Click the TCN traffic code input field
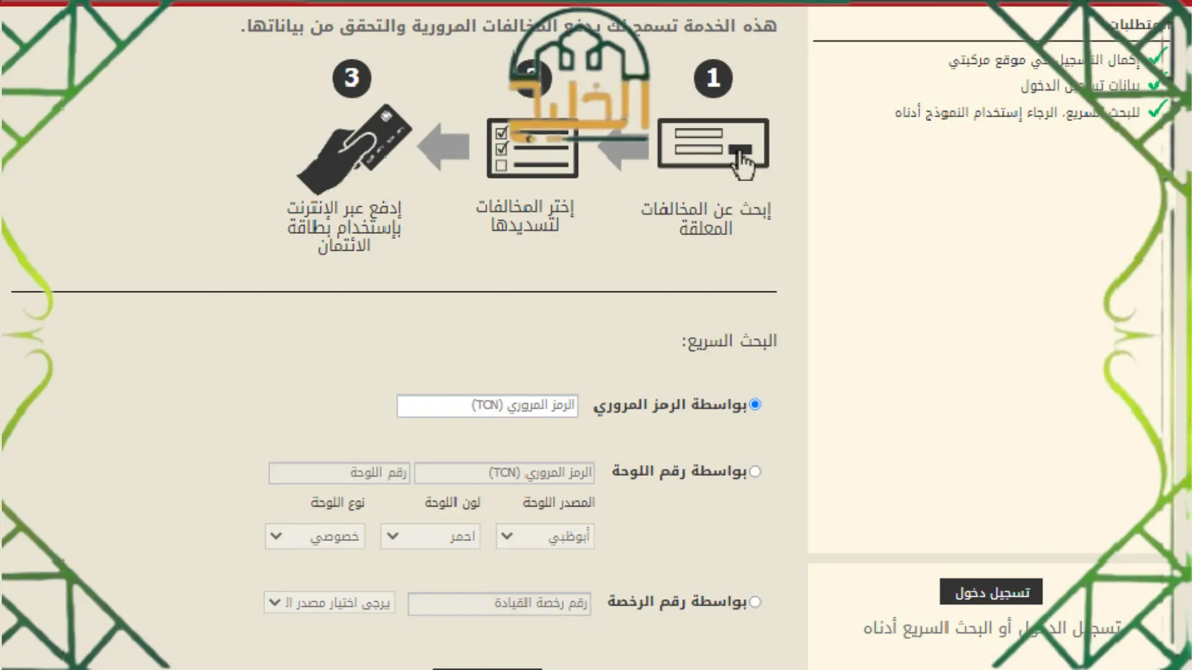Viewport: 1192px width, 670px height. click(x=487, y=405)
